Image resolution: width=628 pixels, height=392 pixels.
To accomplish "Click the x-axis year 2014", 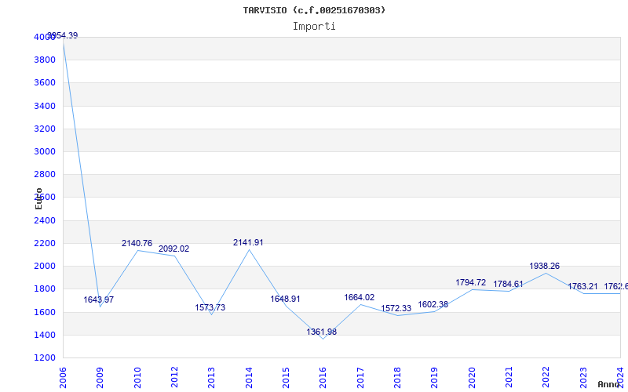I will (249, 378).
